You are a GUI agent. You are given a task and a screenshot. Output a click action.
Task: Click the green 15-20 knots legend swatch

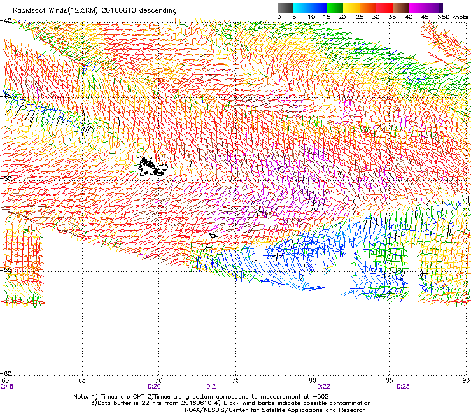coord(335,8)
